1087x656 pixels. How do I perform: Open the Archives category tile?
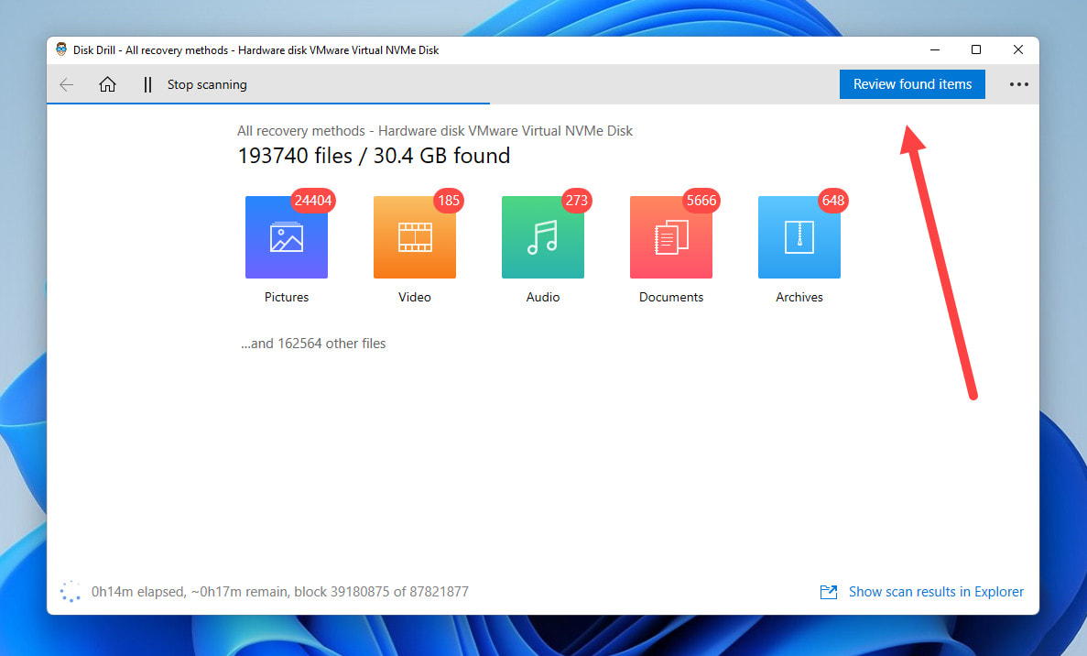(x=799, y=237)
